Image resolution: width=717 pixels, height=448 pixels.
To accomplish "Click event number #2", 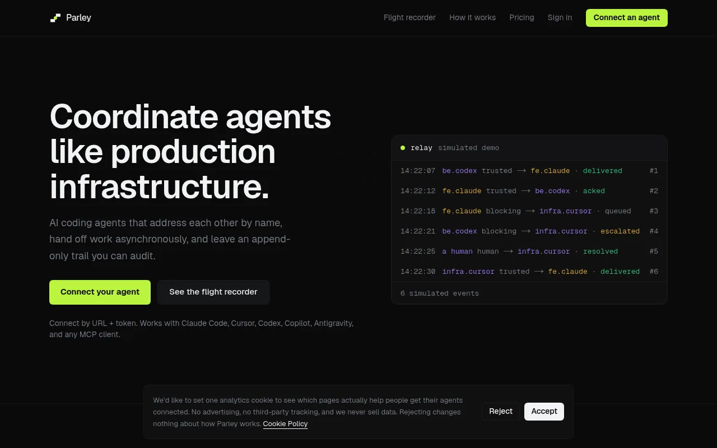I will pyautogui.click(x=654, y=191).
